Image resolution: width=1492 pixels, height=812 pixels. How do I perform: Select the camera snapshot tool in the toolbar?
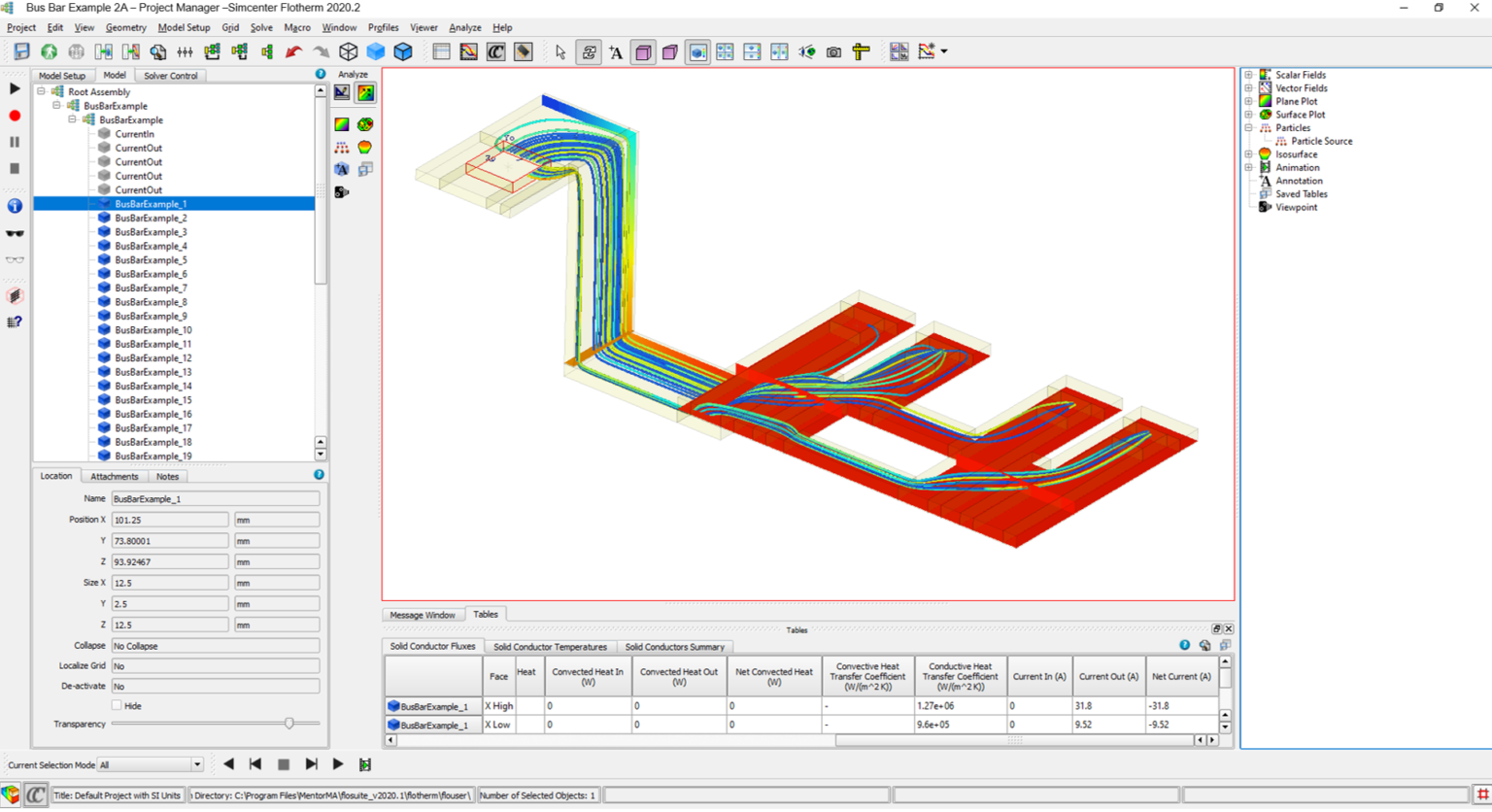coord(832,51)
